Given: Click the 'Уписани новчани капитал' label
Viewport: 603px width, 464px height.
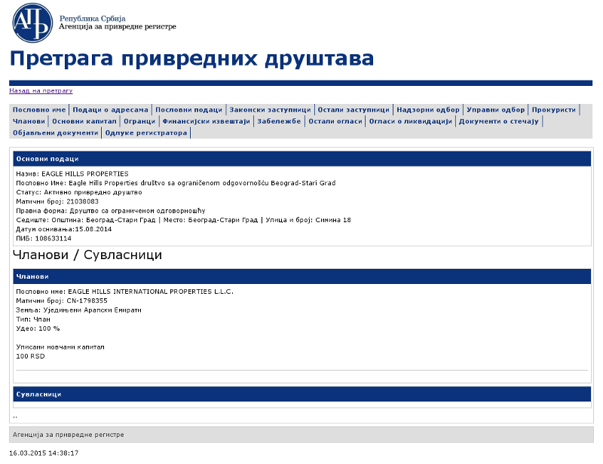Looking at the screenshot, I should tap(60, 346).
